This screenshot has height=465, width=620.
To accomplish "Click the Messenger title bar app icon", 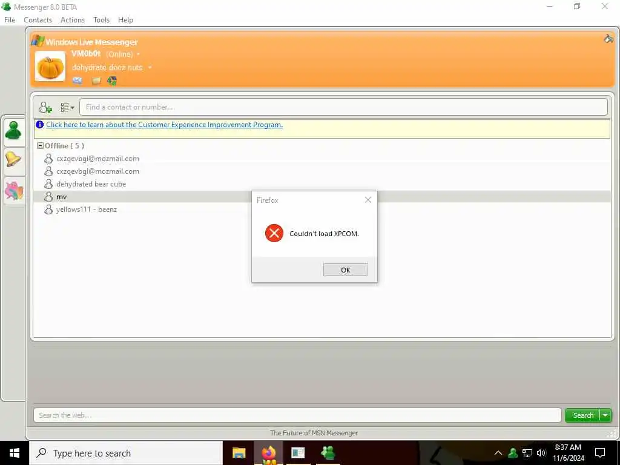I will click(6, 6).
